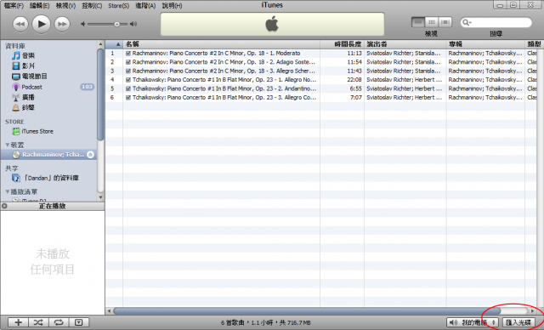Show or hide artwork viewer button
Image resolution: width=544 pixels, height=330 pixels.
79,322
